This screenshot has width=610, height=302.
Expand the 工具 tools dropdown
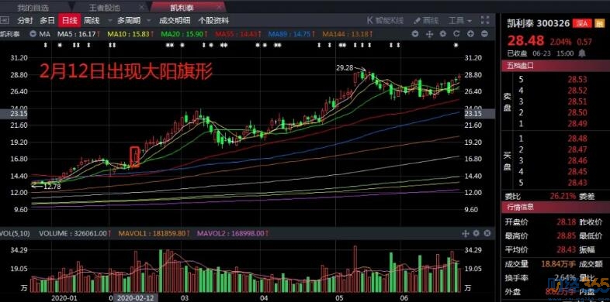click(460, 21)
